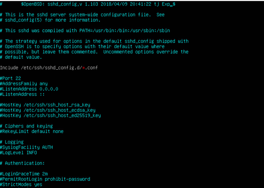Click the #LoginGraceTime 2m line

pyautogui.click(x=24, y=174)
